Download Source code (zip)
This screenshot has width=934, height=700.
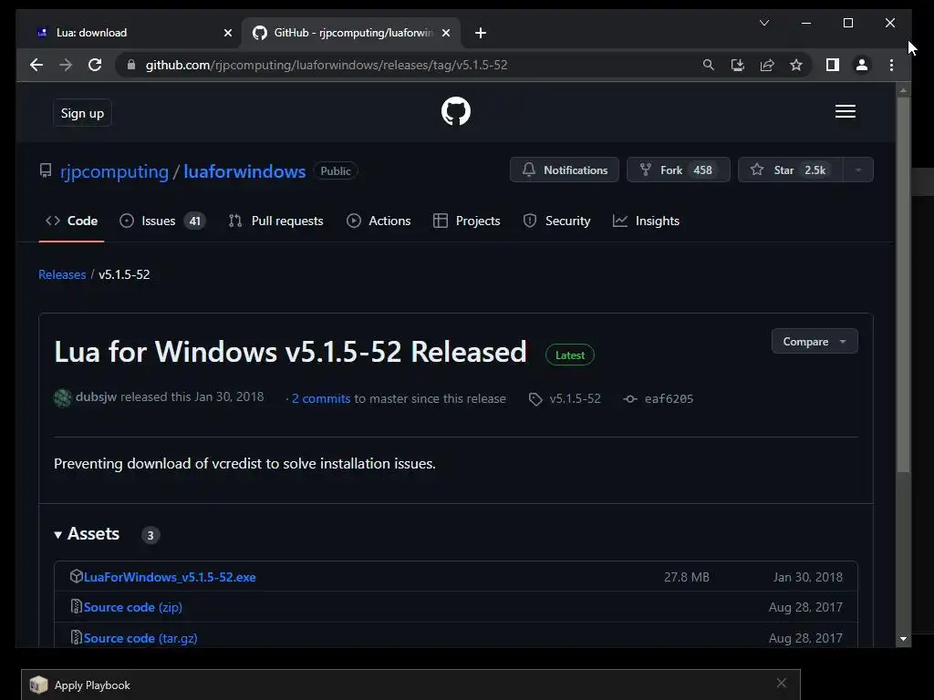[x=133, y=607]
